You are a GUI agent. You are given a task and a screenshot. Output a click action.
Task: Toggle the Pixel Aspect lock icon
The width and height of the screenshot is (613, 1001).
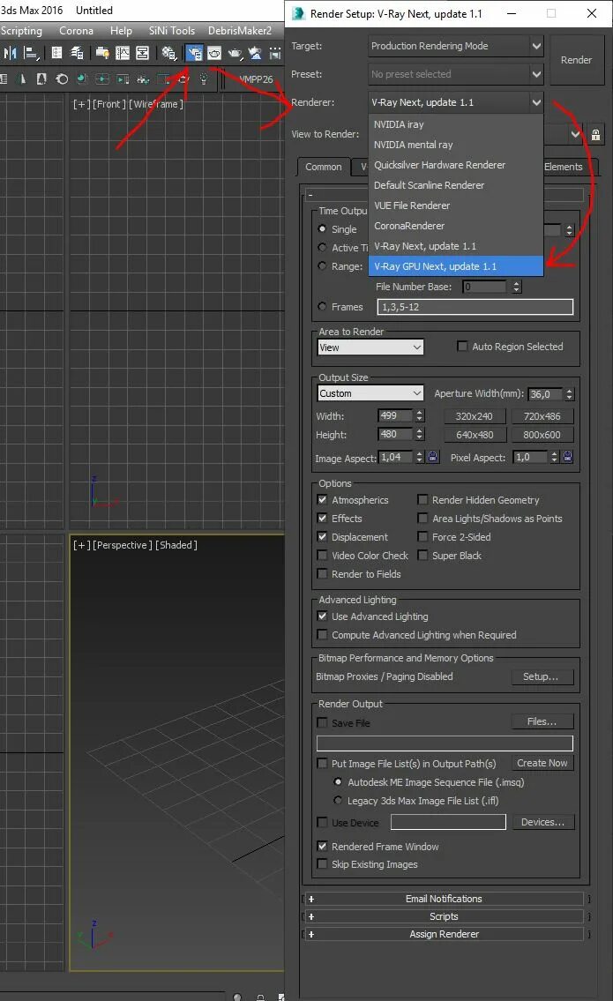[x=567, y=457]
